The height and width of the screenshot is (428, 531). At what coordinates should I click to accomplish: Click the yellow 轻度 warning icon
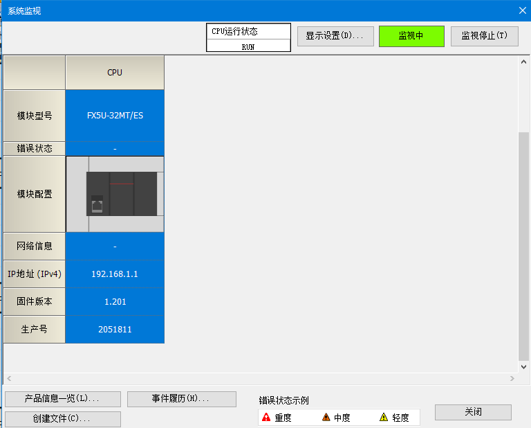(384, 417)
